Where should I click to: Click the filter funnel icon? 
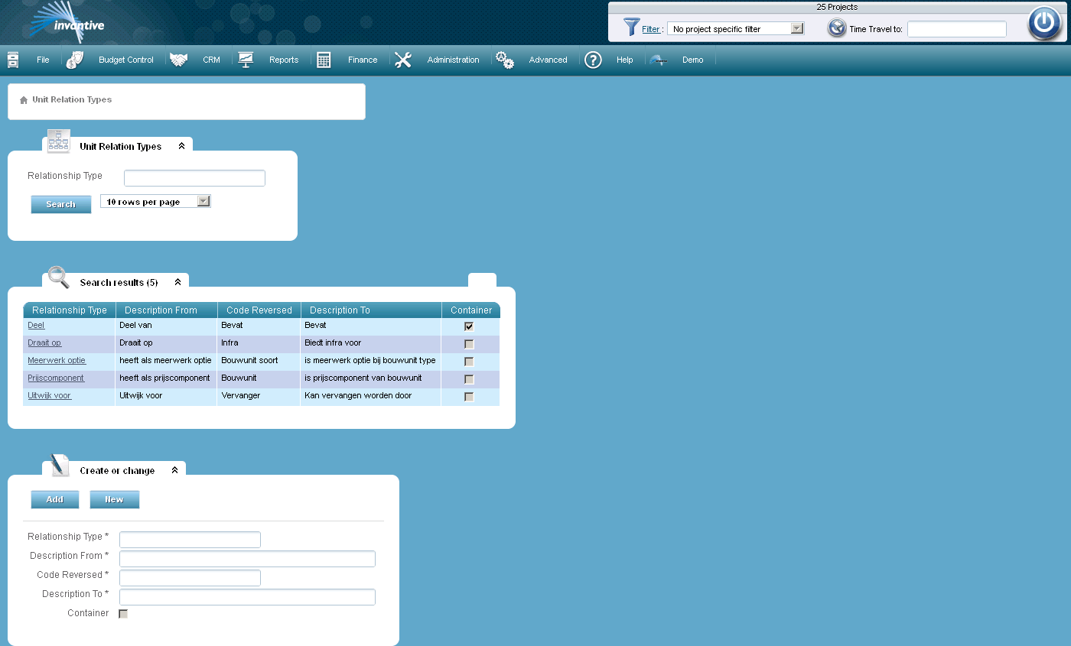coord(631,28)
